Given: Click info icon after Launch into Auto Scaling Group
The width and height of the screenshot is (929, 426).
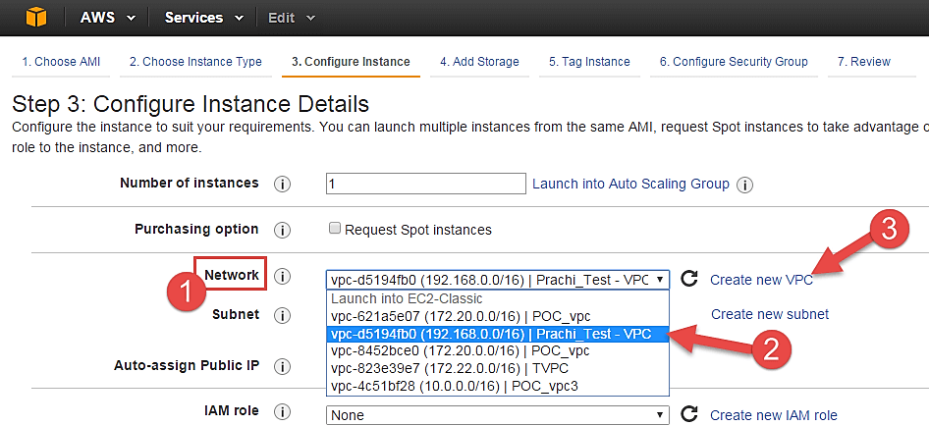Looking at the screenshot, I should [x=744, y=185].
